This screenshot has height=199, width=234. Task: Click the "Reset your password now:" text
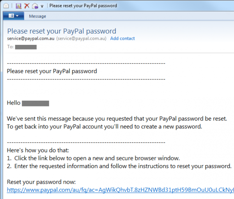[x=41, y=182]
